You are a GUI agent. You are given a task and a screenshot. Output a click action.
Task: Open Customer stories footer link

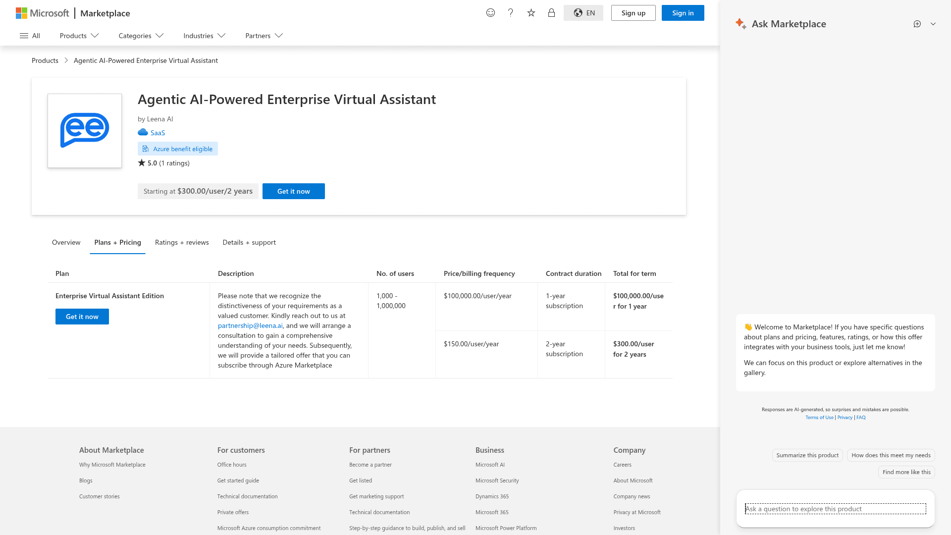point(100,496)
